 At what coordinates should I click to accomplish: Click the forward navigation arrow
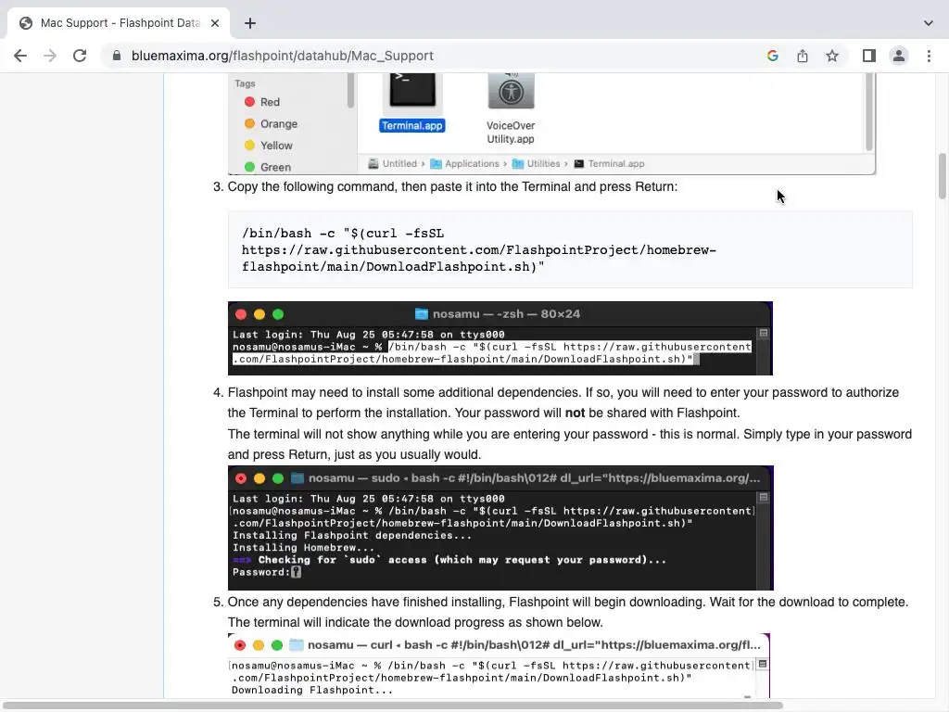coord(50,56)
